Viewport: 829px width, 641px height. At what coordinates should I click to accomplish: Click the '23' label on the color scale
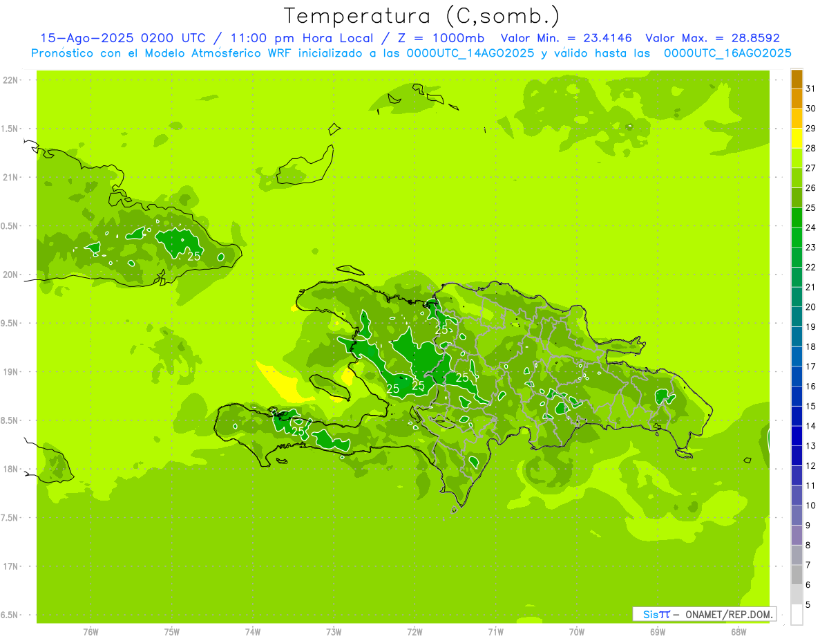(x=811, y=248)
